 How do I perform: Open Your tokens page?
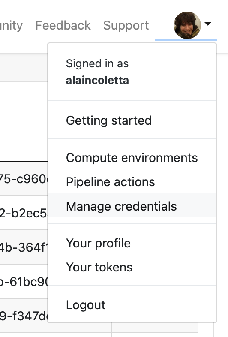(x=132, y=267)
